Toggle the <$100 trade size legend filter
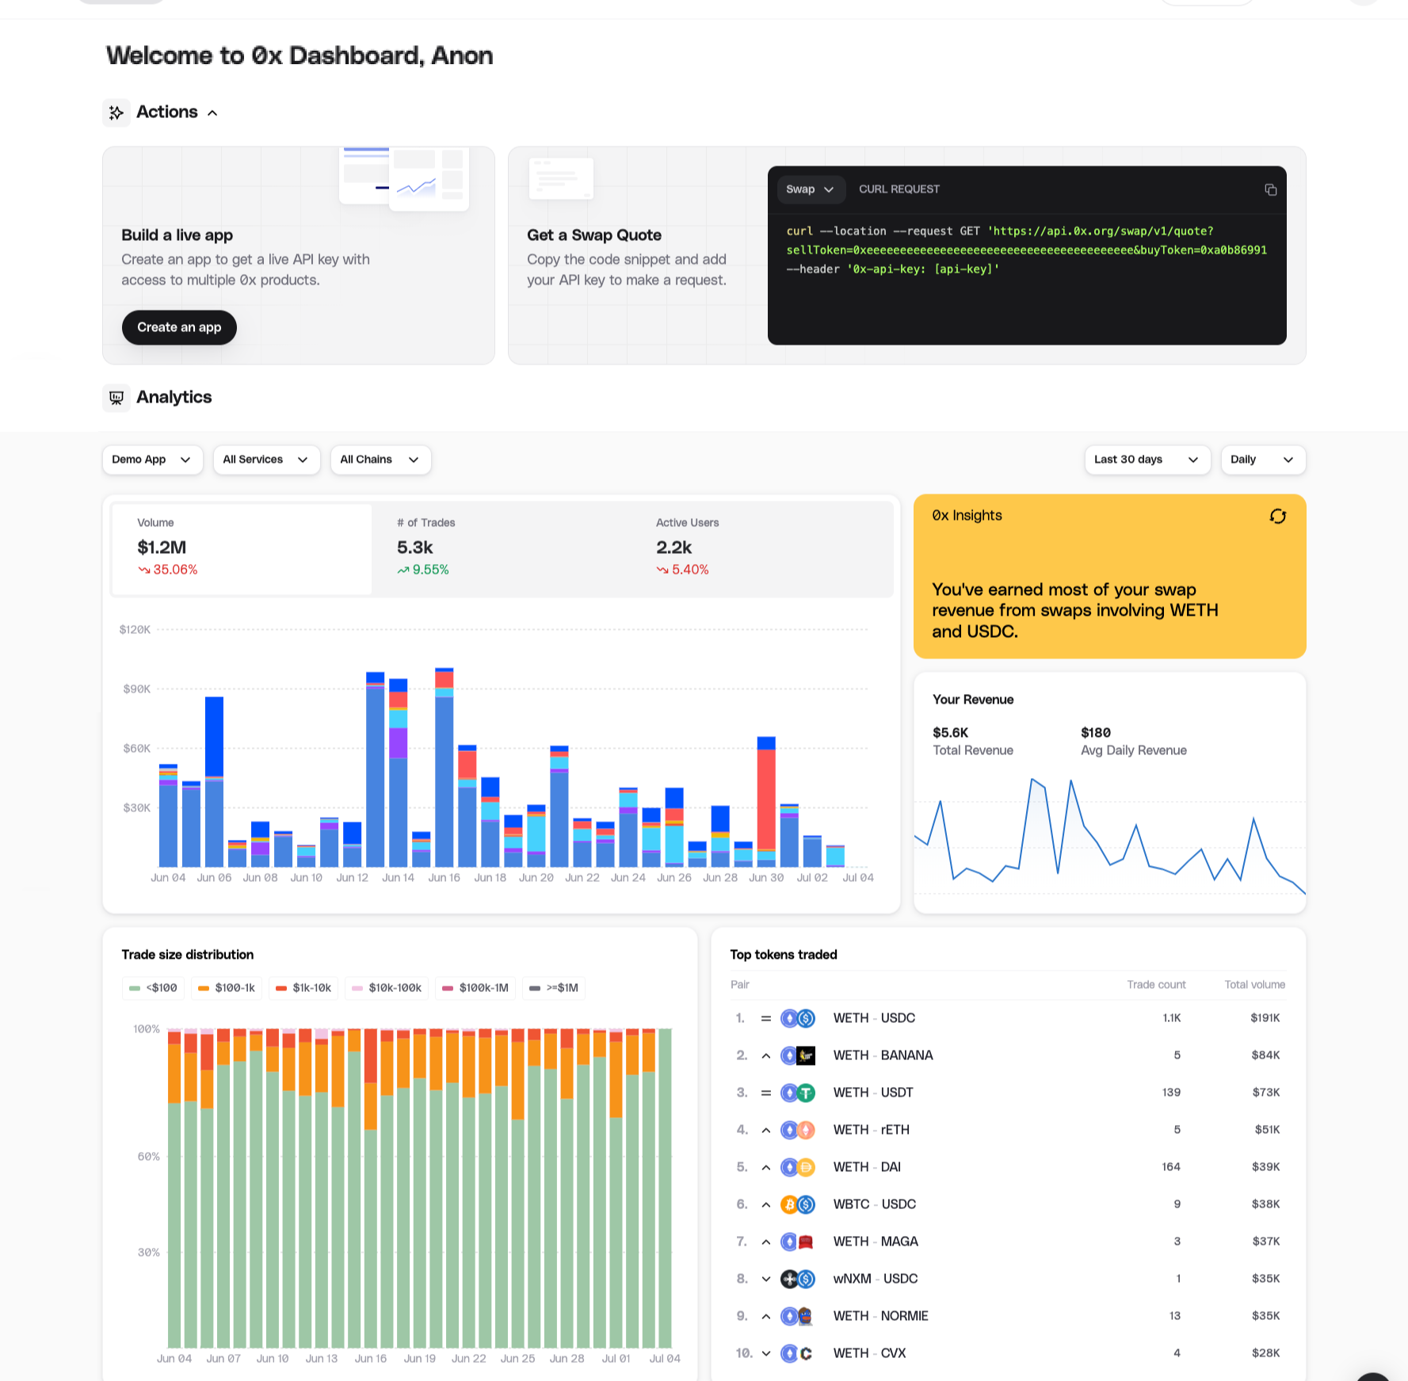Screen dimensions: 1408x1381 click(x=152, y=988)
